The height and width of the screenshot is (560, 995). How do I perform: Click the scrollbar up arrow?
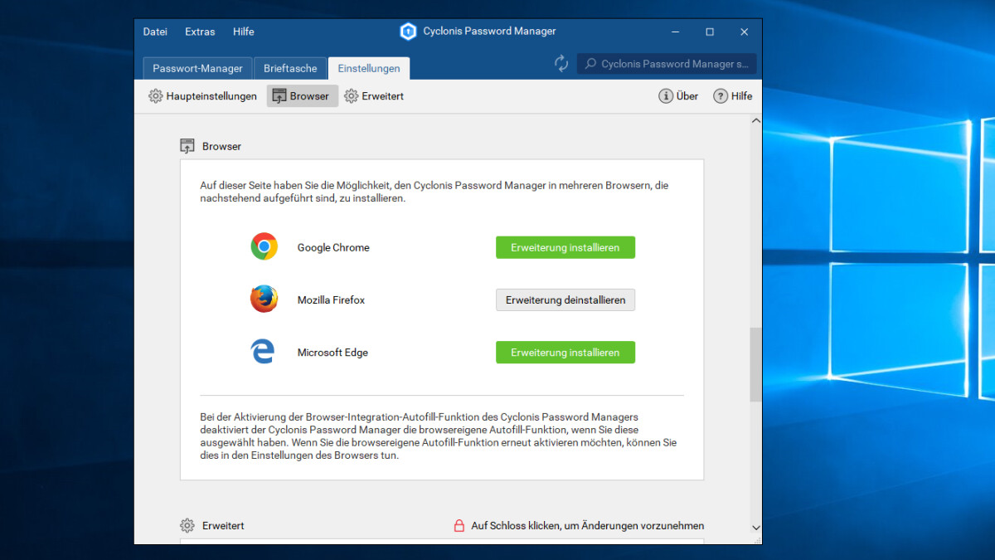[755, 121]
